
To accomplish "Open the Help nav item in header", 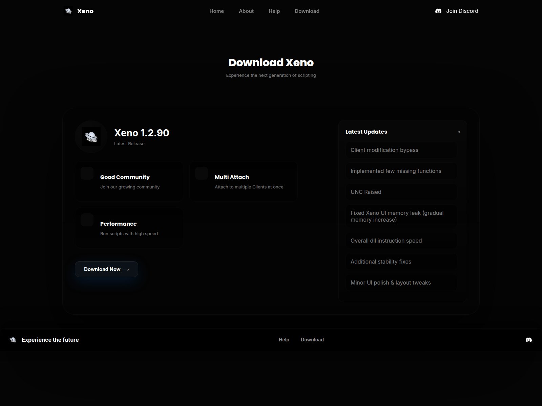I will pyautogui.click(x=274, y=11).
